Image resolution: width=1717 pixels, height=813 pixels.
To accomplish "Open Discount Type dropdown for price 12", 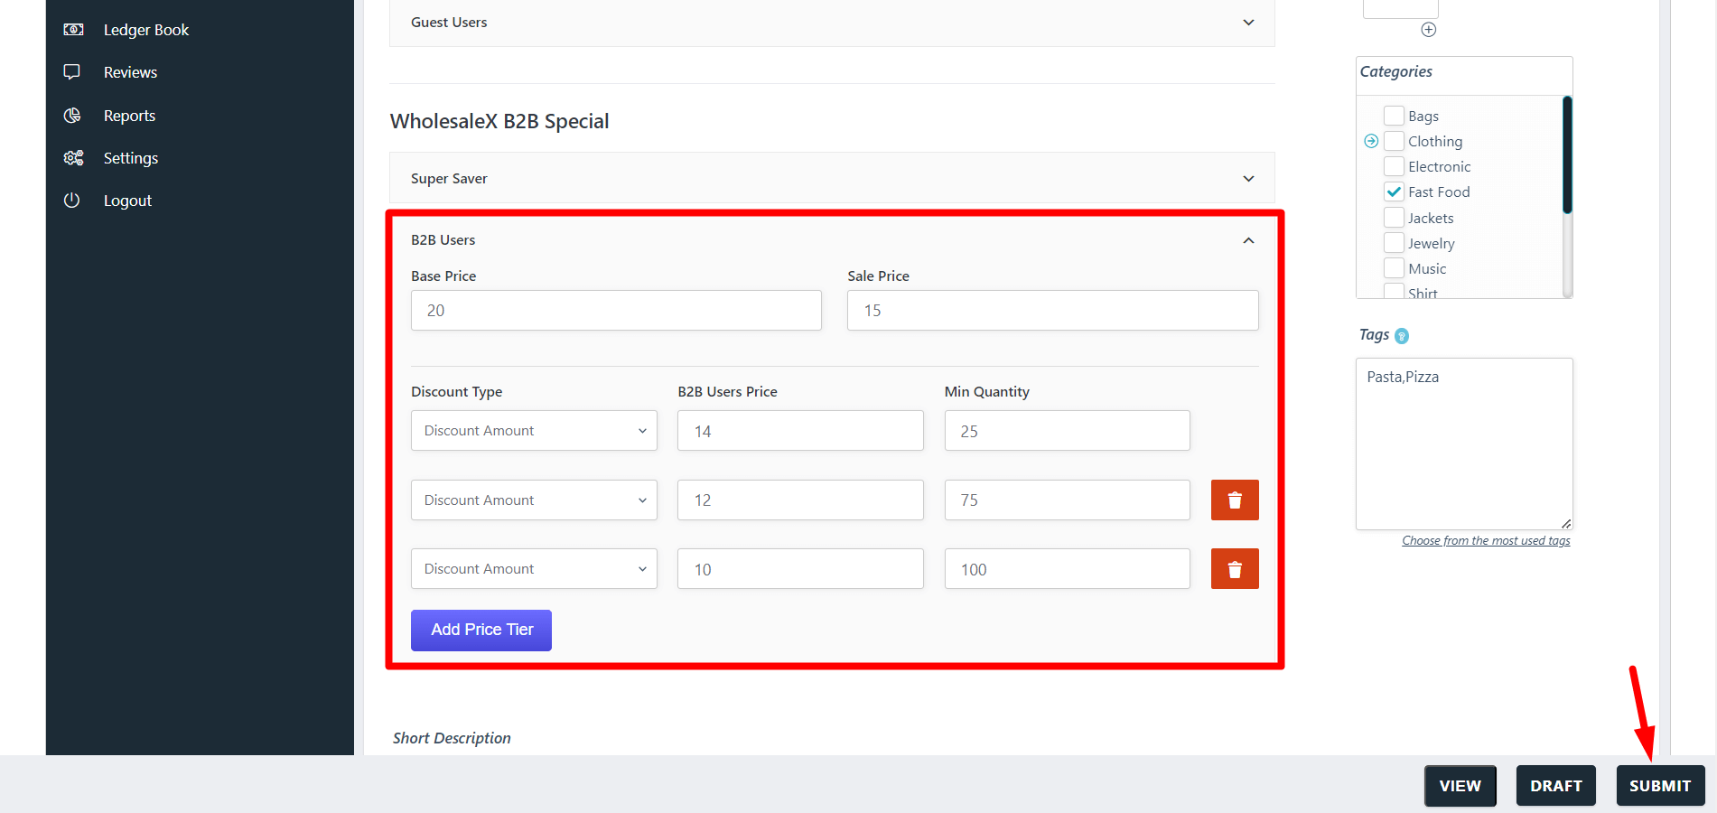I will pos(534,500).
